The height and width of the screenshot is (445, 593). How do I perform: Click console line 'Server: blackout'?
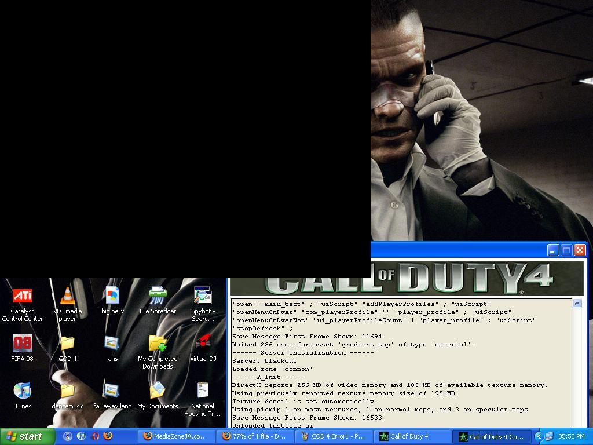point(264,360)
